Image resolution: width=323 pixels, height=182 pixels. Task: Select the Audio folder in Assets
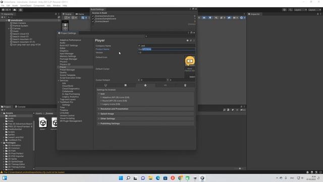tap(11, 118)
